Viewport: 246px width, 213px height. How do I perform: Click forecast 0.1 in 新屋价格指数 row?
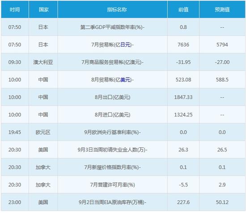click(222, 167)
